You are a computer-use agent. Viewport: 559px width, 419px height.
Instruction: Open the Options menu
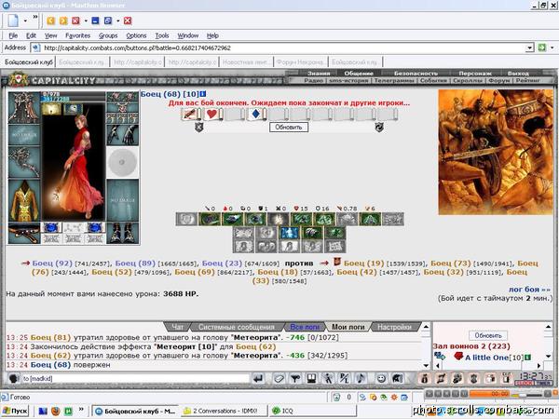pyautogui.click(x=136, y=35)
